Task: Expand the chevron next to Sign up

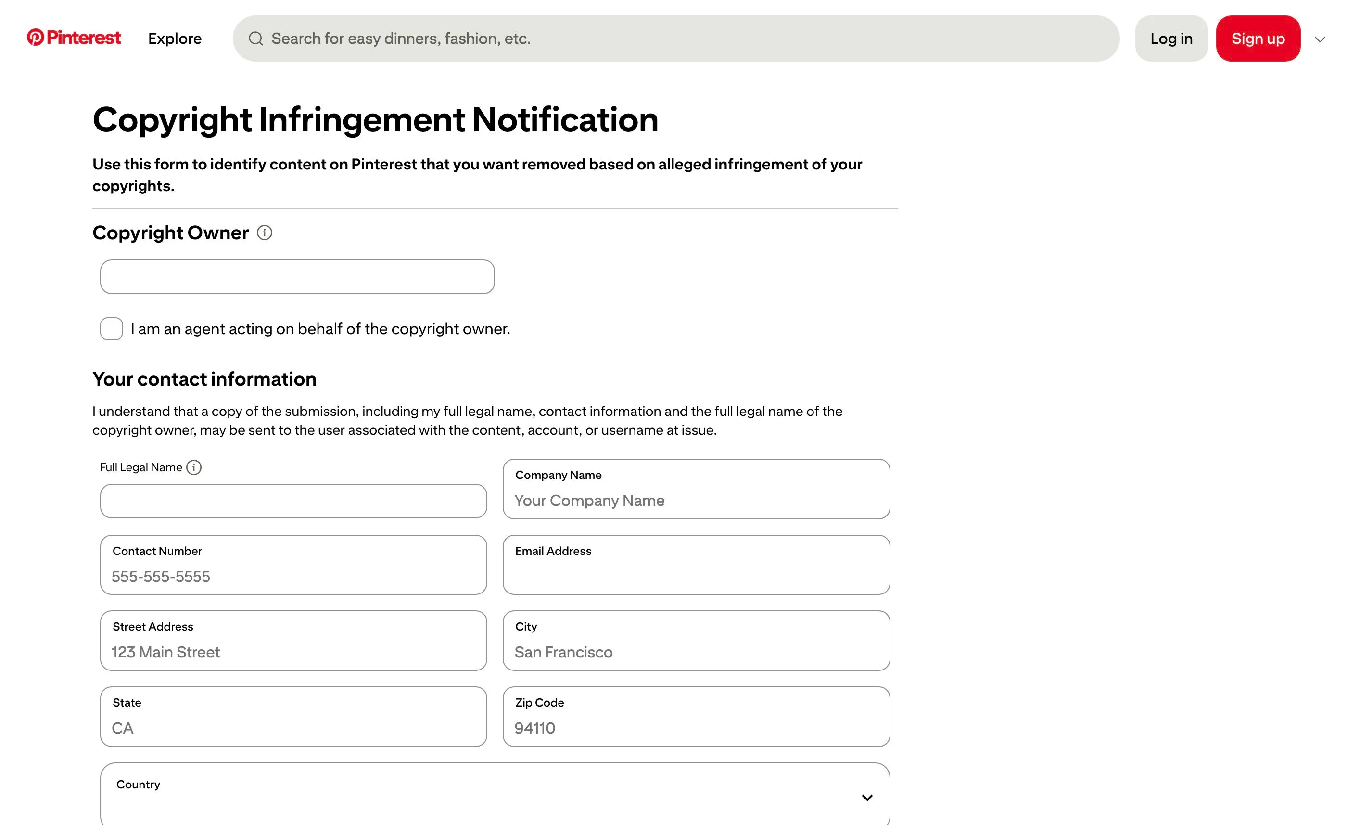Action: [x=1320, y=39]
